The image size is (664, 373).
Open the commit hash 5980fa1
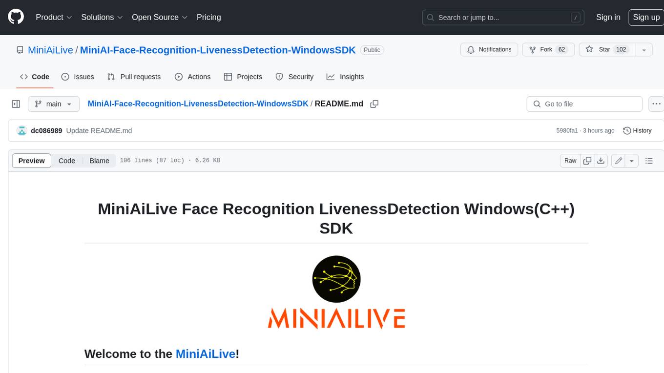[x=567, y=131]
